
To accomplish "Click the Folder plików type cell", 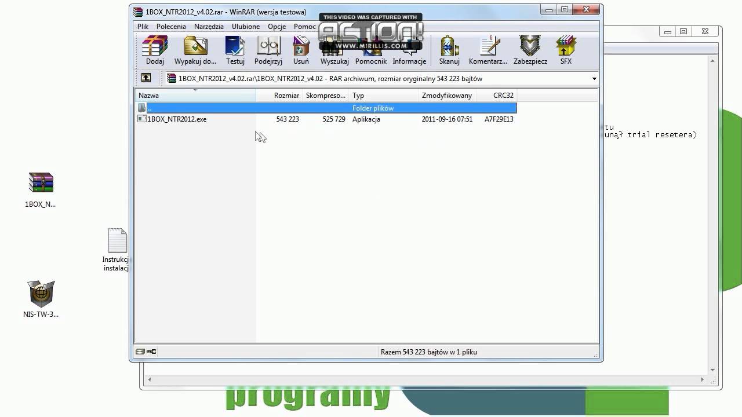I will (373, 108).
